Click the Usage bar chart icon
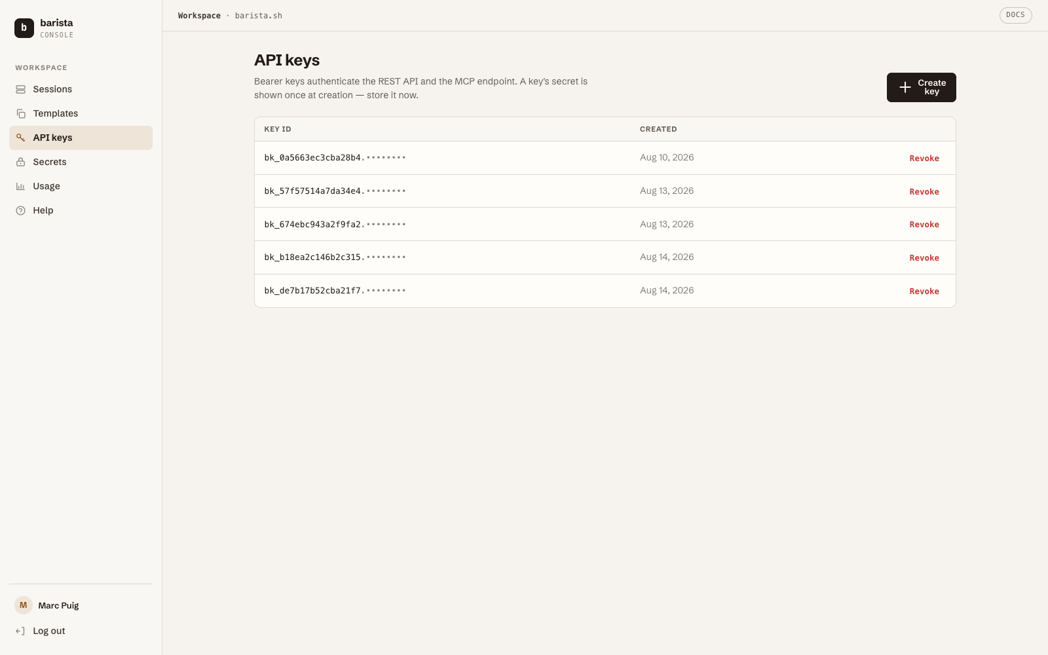Viewport: 1048px width, 655px height. click(21, 186)
